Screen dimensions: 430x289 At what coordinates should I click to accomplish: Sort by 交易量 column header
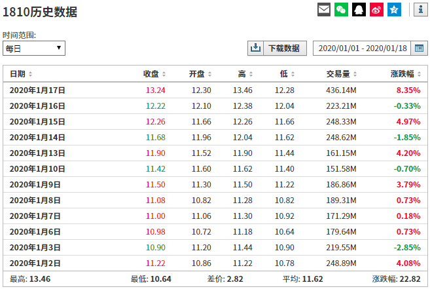point(341,74)
